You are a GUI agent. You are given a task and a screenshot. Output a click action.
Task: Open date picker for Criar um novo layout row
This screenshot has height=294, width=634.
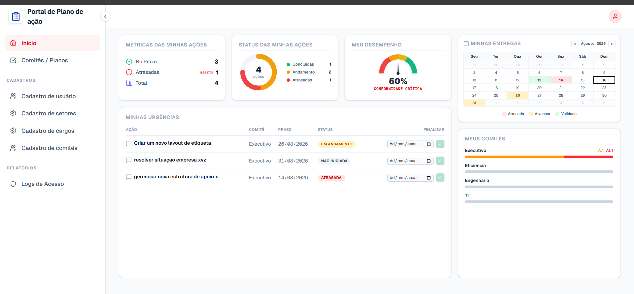pos(429,144)
